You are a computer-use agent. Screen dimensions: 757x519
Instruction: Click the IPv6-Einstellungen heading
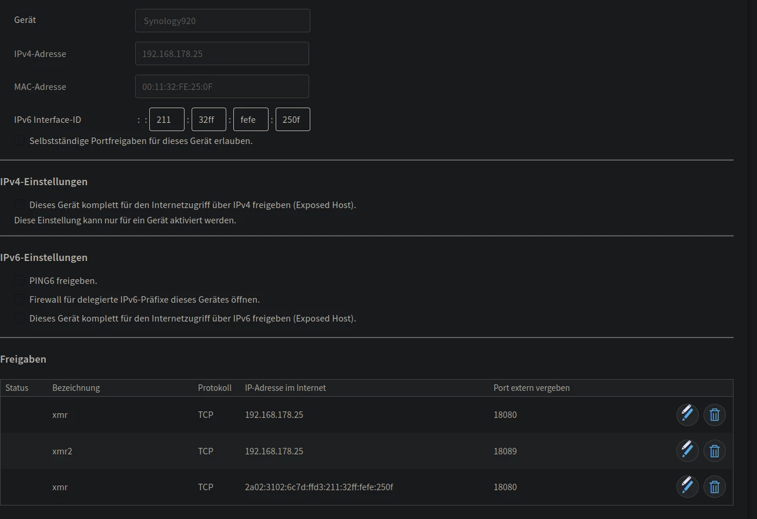pyautogui.click(x=44, y=257)
